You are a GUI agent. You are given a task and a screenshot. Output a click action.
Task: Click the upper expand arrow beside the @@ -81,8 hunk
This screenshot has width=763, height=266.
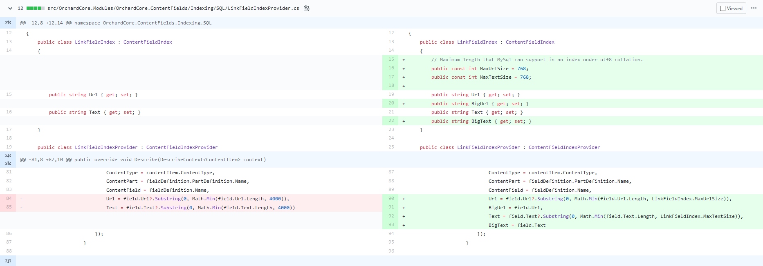[x=8, y=155]
